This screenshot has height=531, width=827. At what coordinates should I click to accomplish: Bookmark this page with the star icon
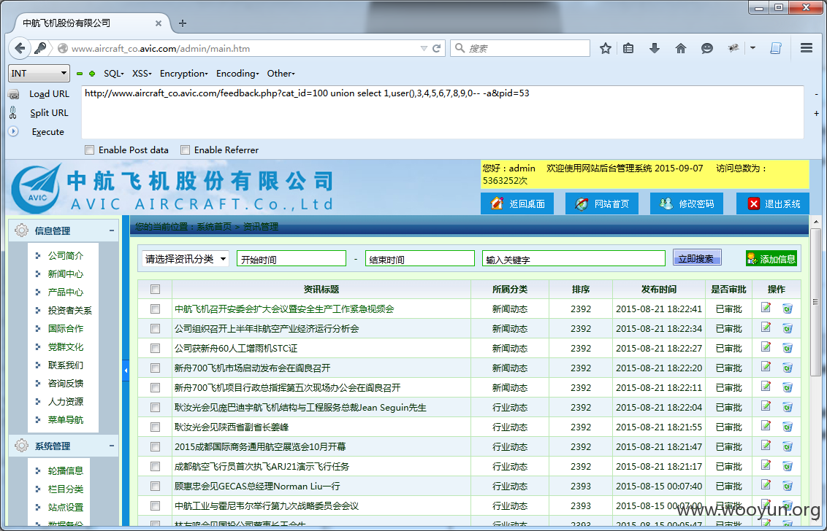[606, 48]
